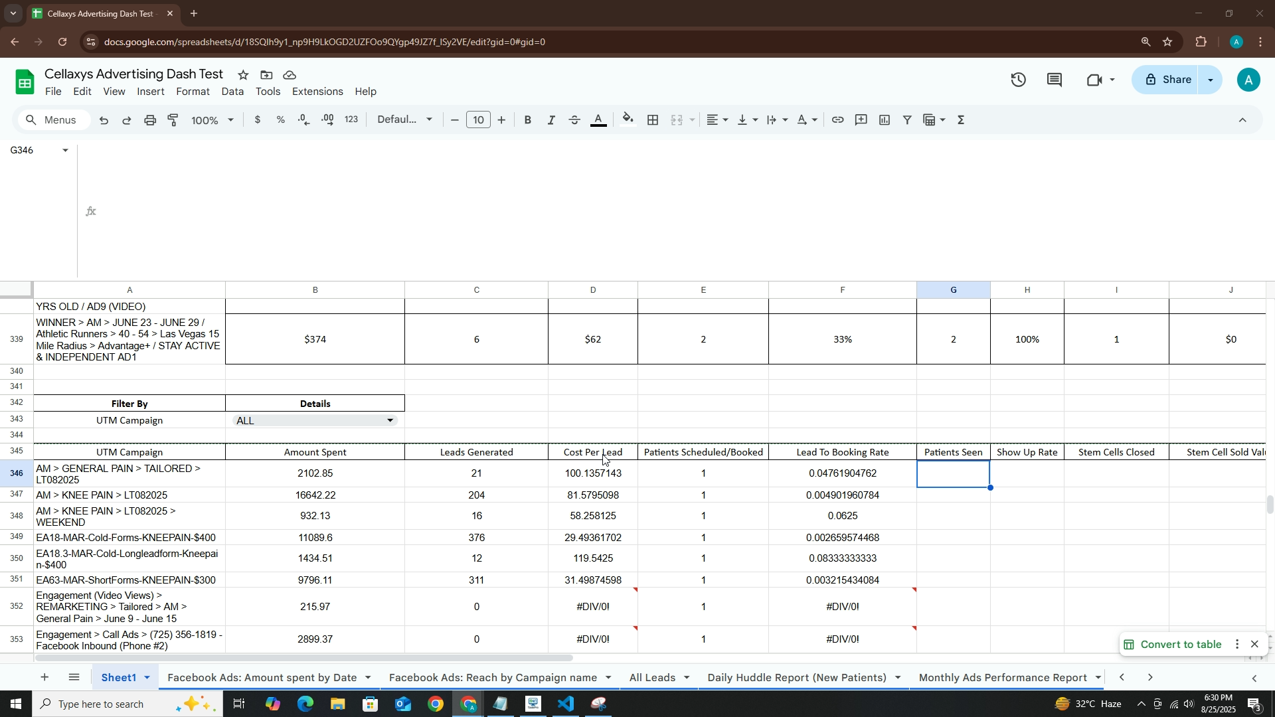This screenshot has width=1275, height=717.
Task: Click the borders icon in toolbar
Action: click(653, 120)
